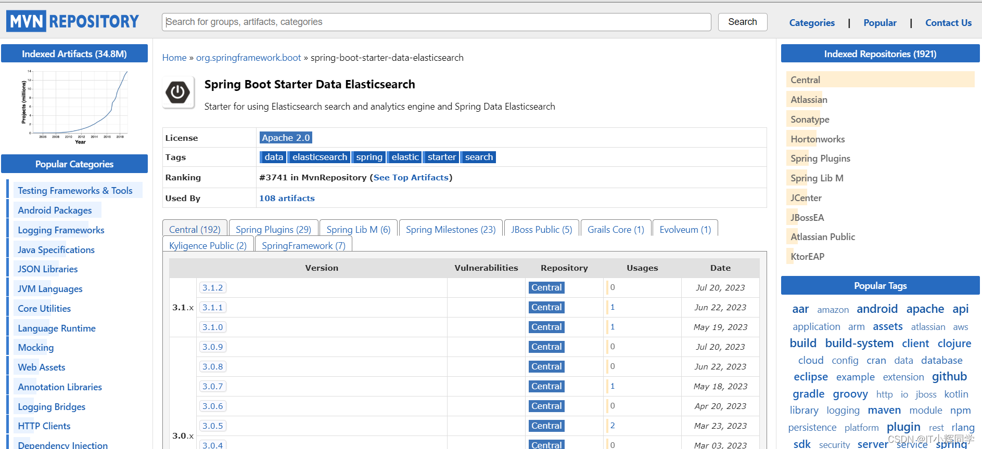Viewport: 982px width, 449px height.
Task: Open Sonatype repository link
Action: point(810,120)
